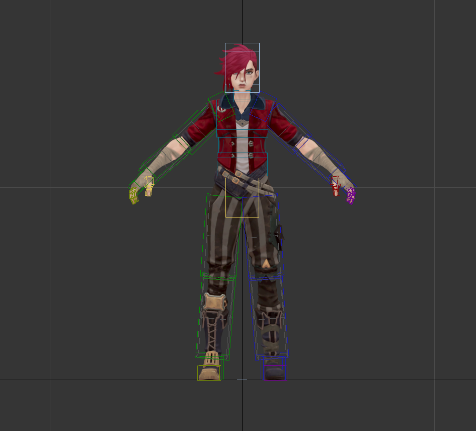Pick the blue shin hitbox over strapped boot

coord(269,317)
